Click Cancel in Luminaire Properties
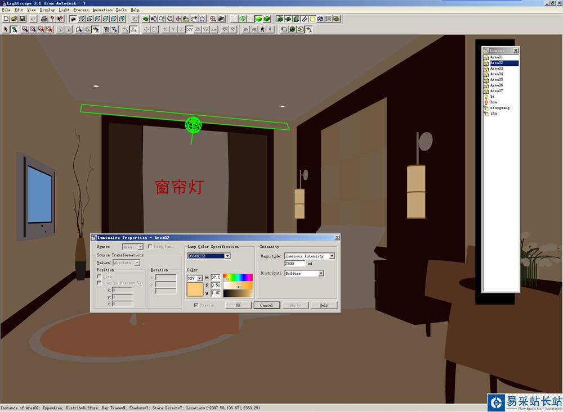Image resolution: width=563 pixels, height=412 pixels. point(266,305)
